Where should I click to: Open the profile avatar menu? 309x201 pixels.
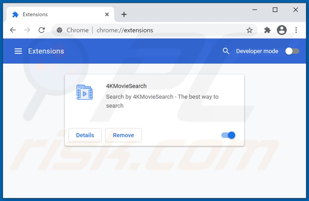(282, 30)
